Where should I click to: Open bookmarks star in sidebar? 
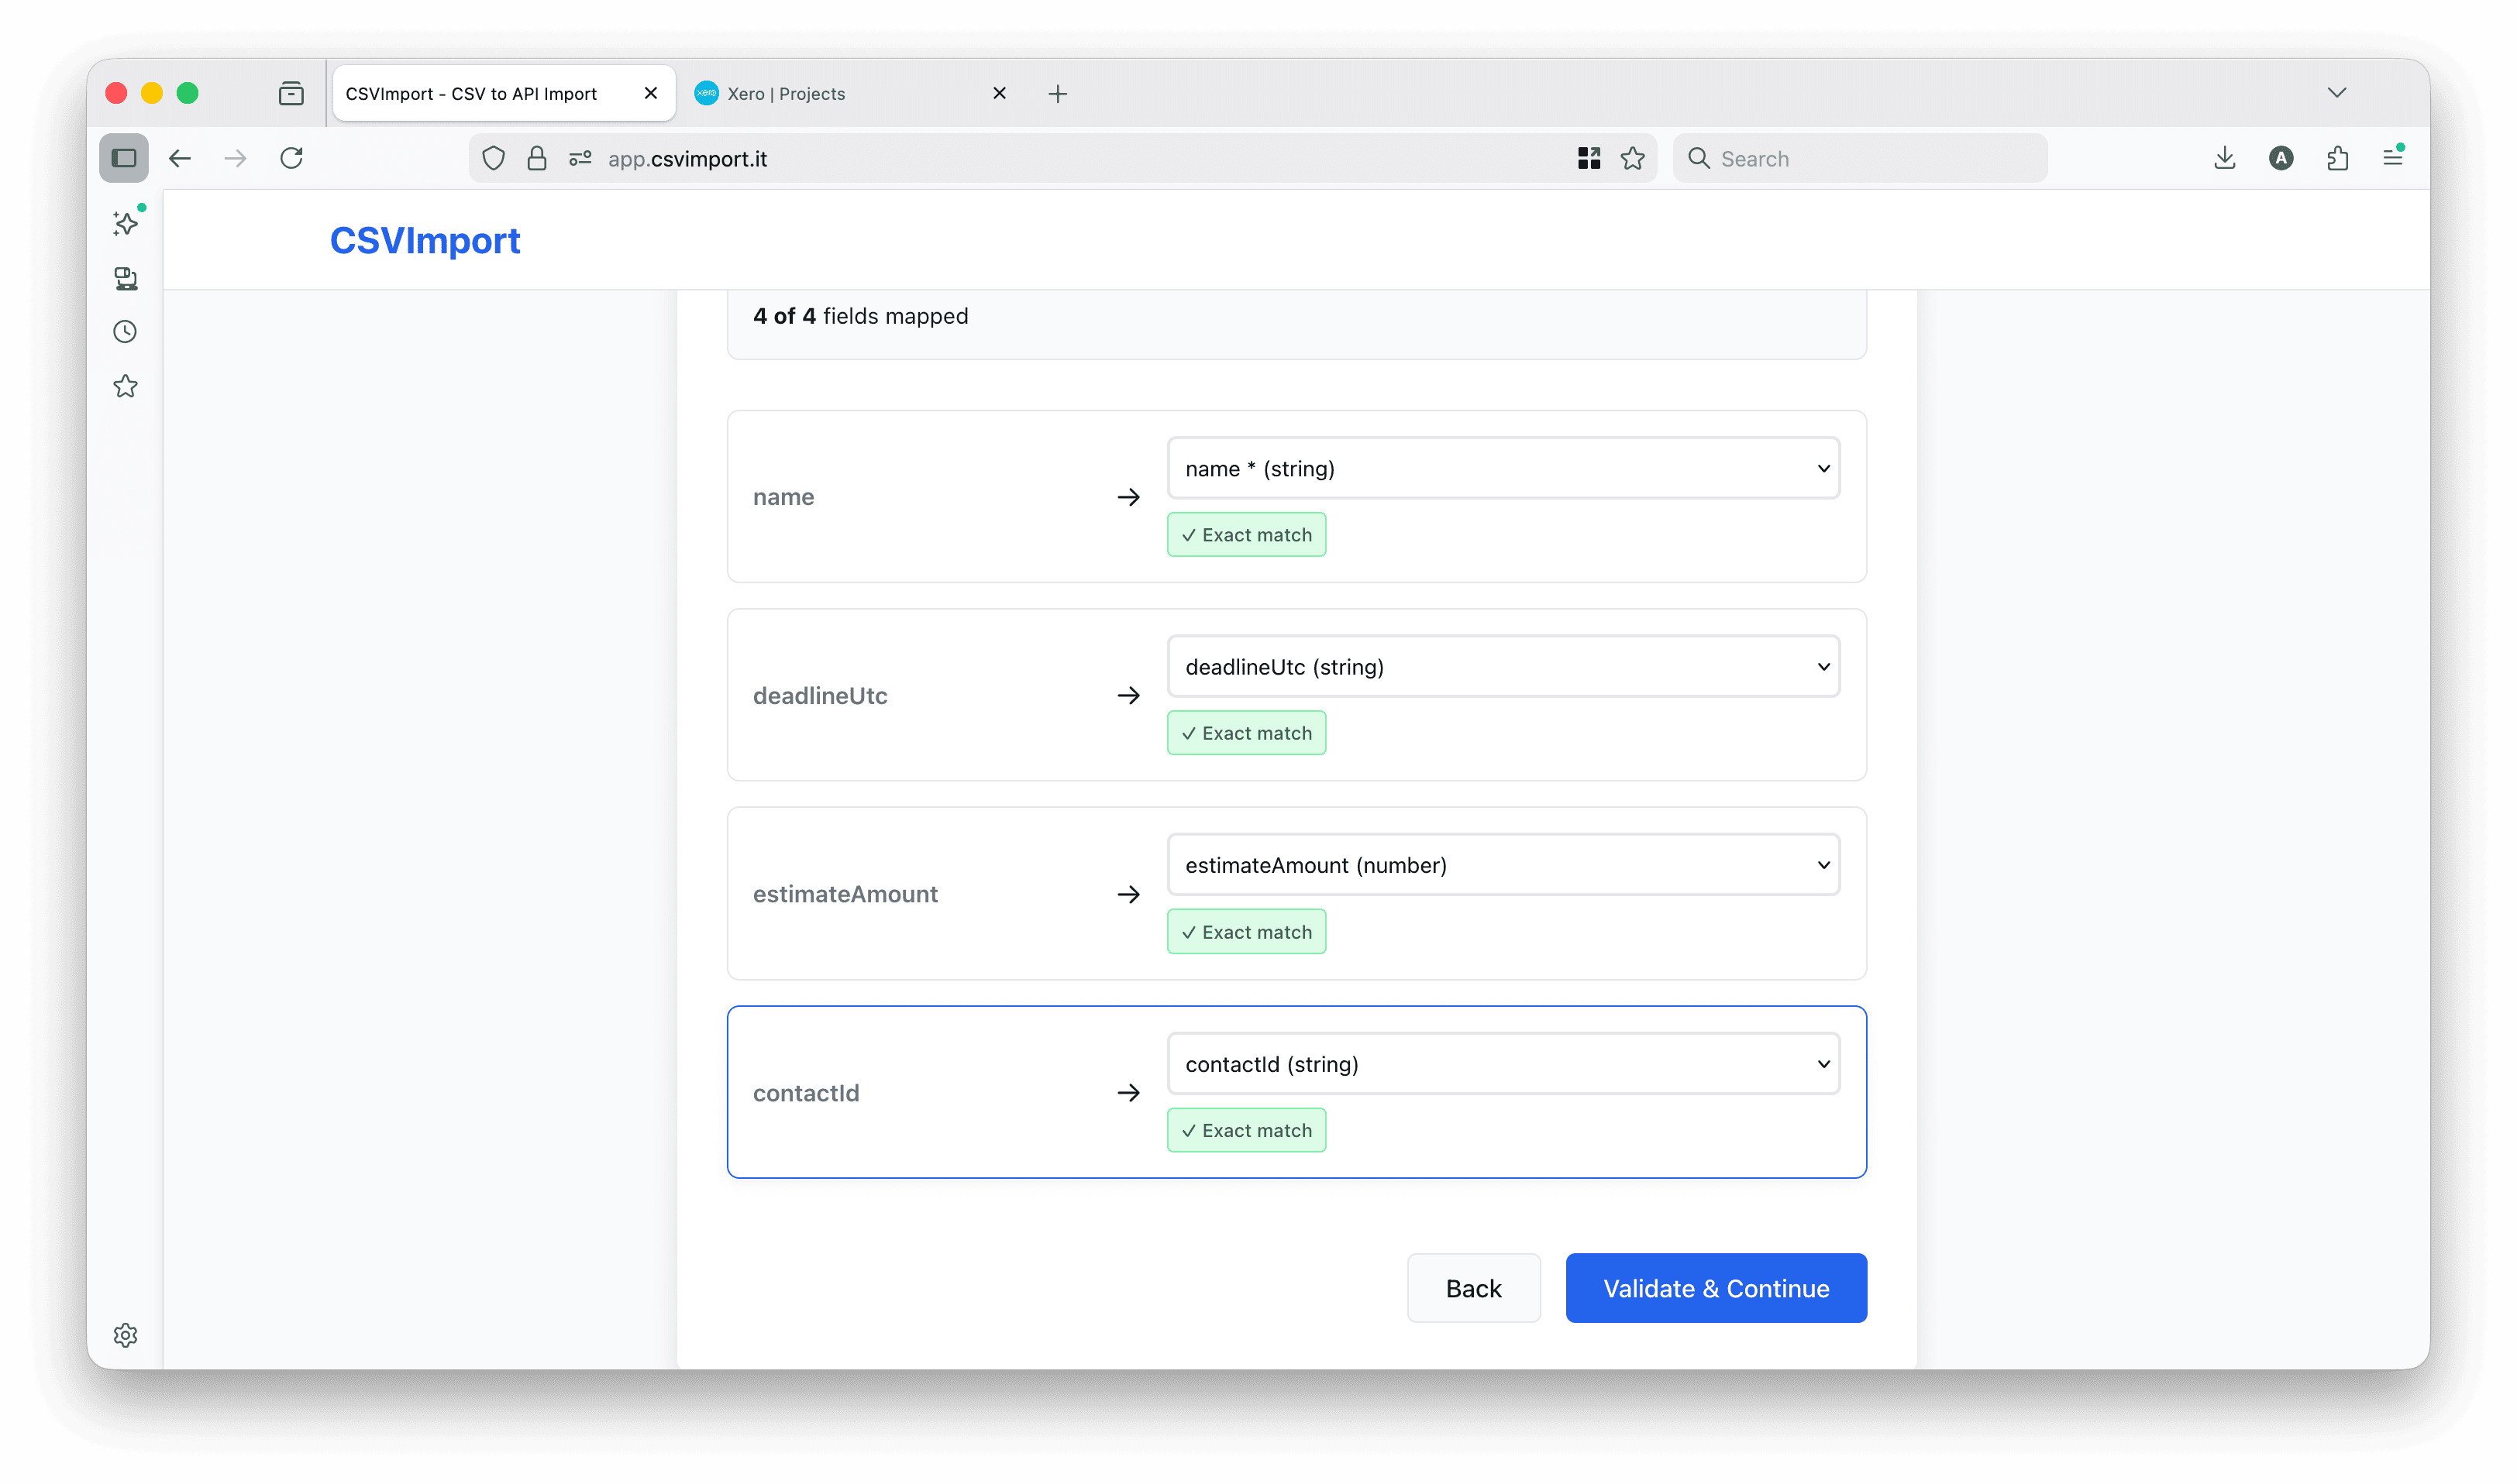click(125, 386)
